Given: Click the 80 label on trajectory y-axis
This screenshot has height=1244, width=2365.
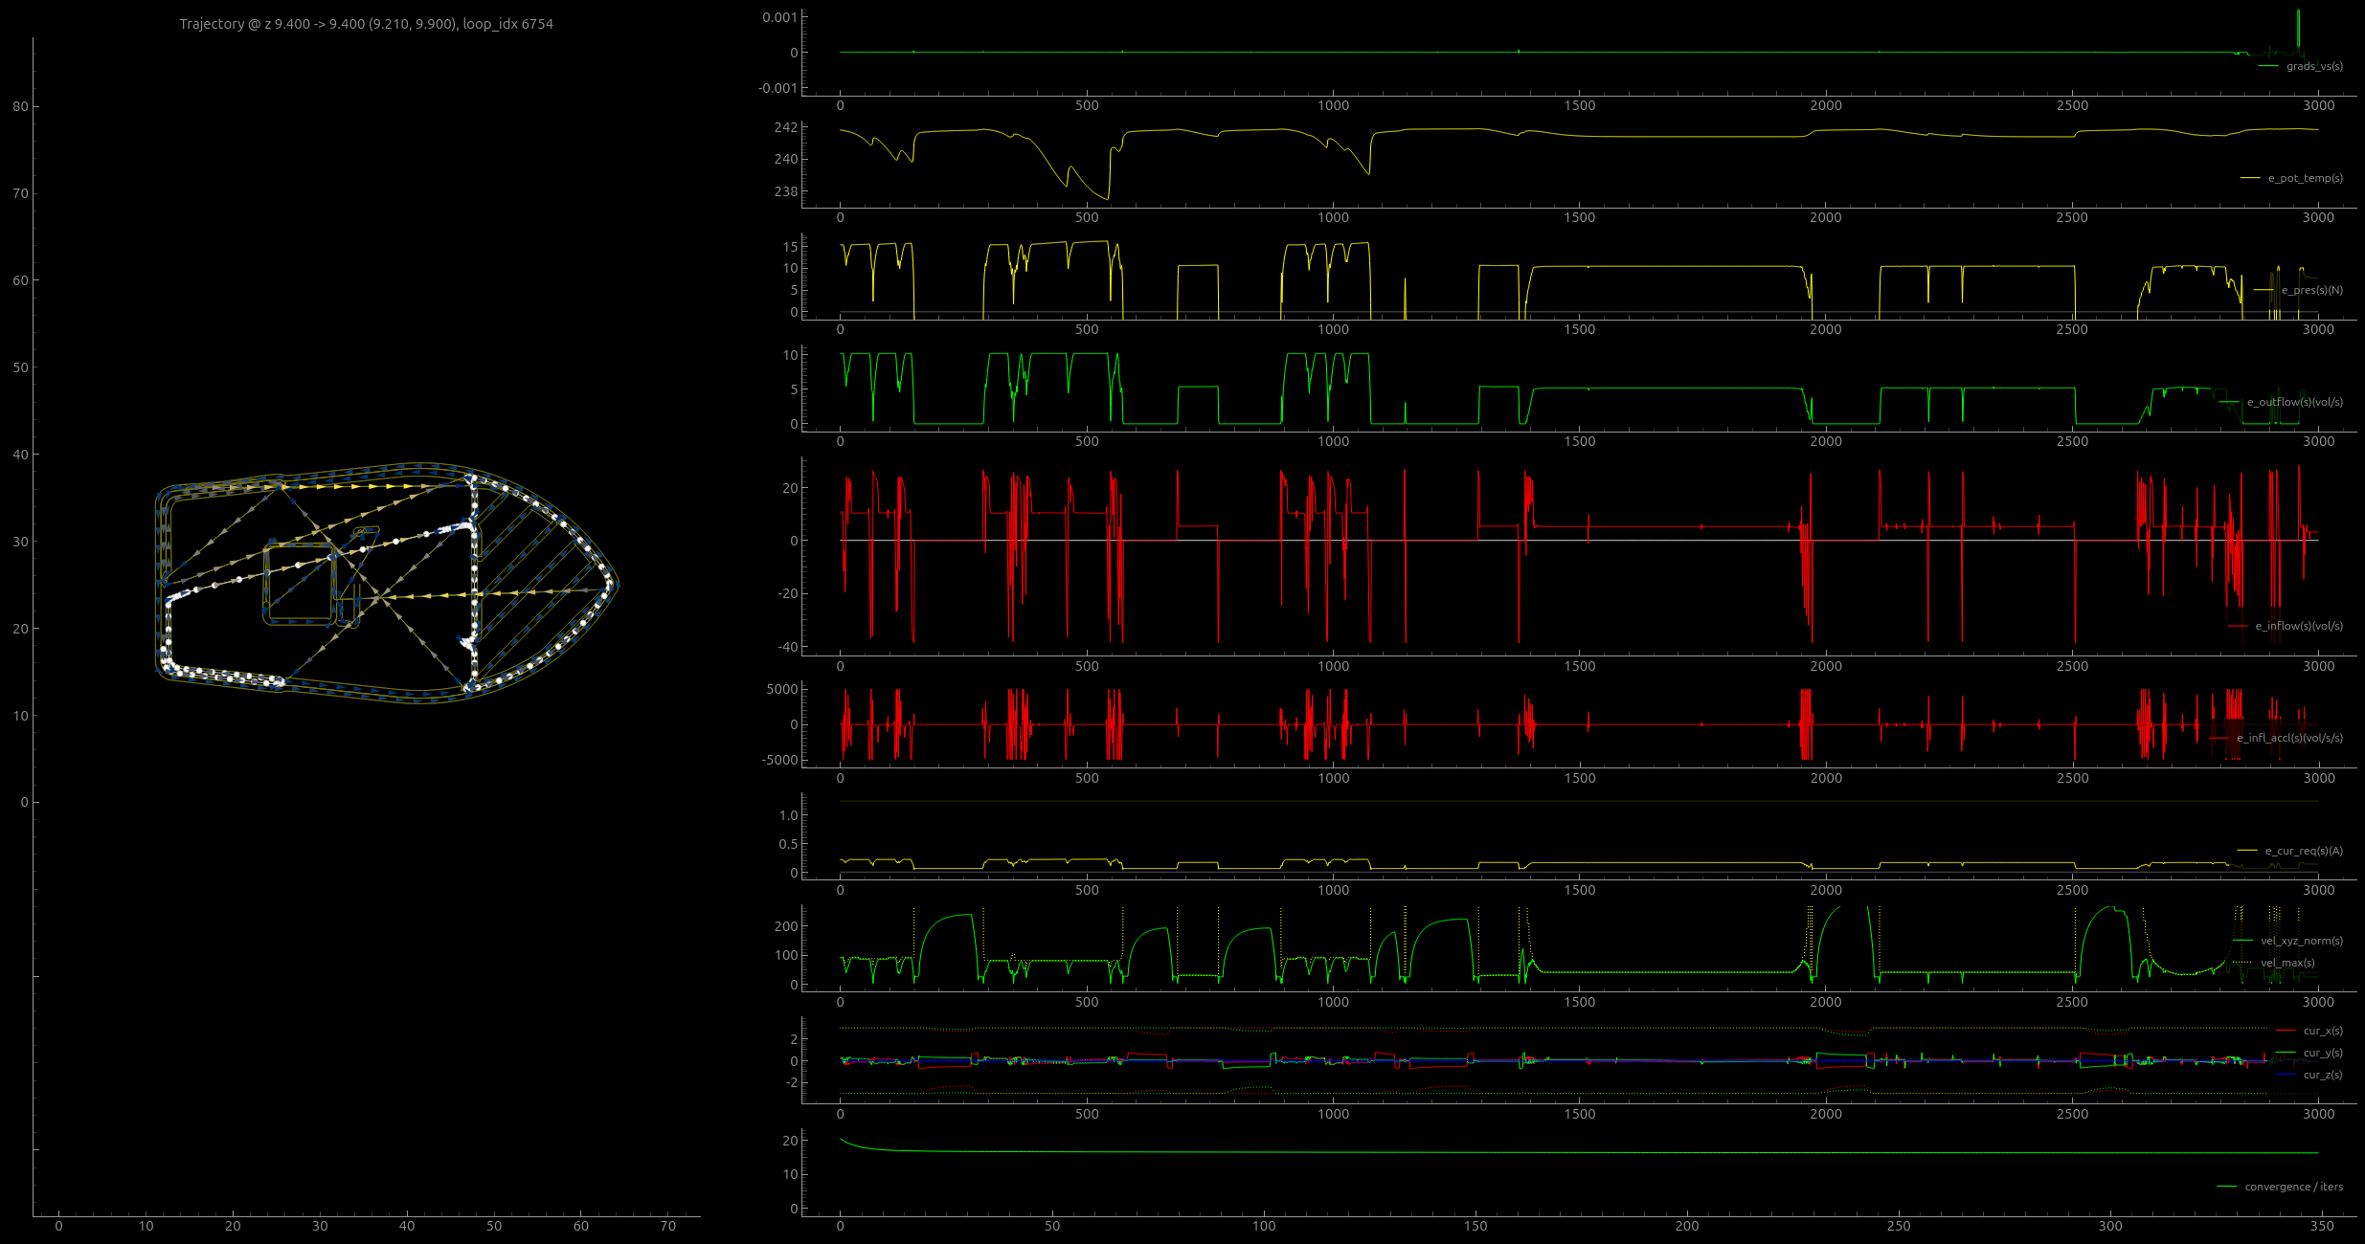Looking at the screenshot, I should 21,106.
